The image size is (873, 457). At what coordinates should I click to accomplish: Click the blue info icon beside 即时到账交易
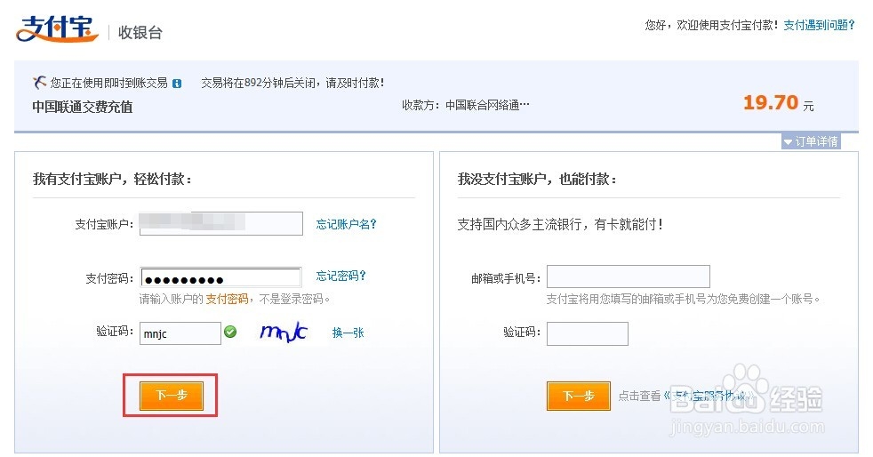point(177,84)
